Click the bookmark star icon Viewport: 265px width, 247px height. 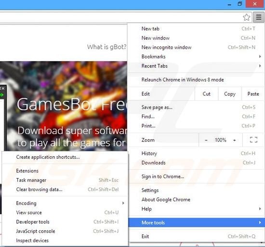pos(246,17)
